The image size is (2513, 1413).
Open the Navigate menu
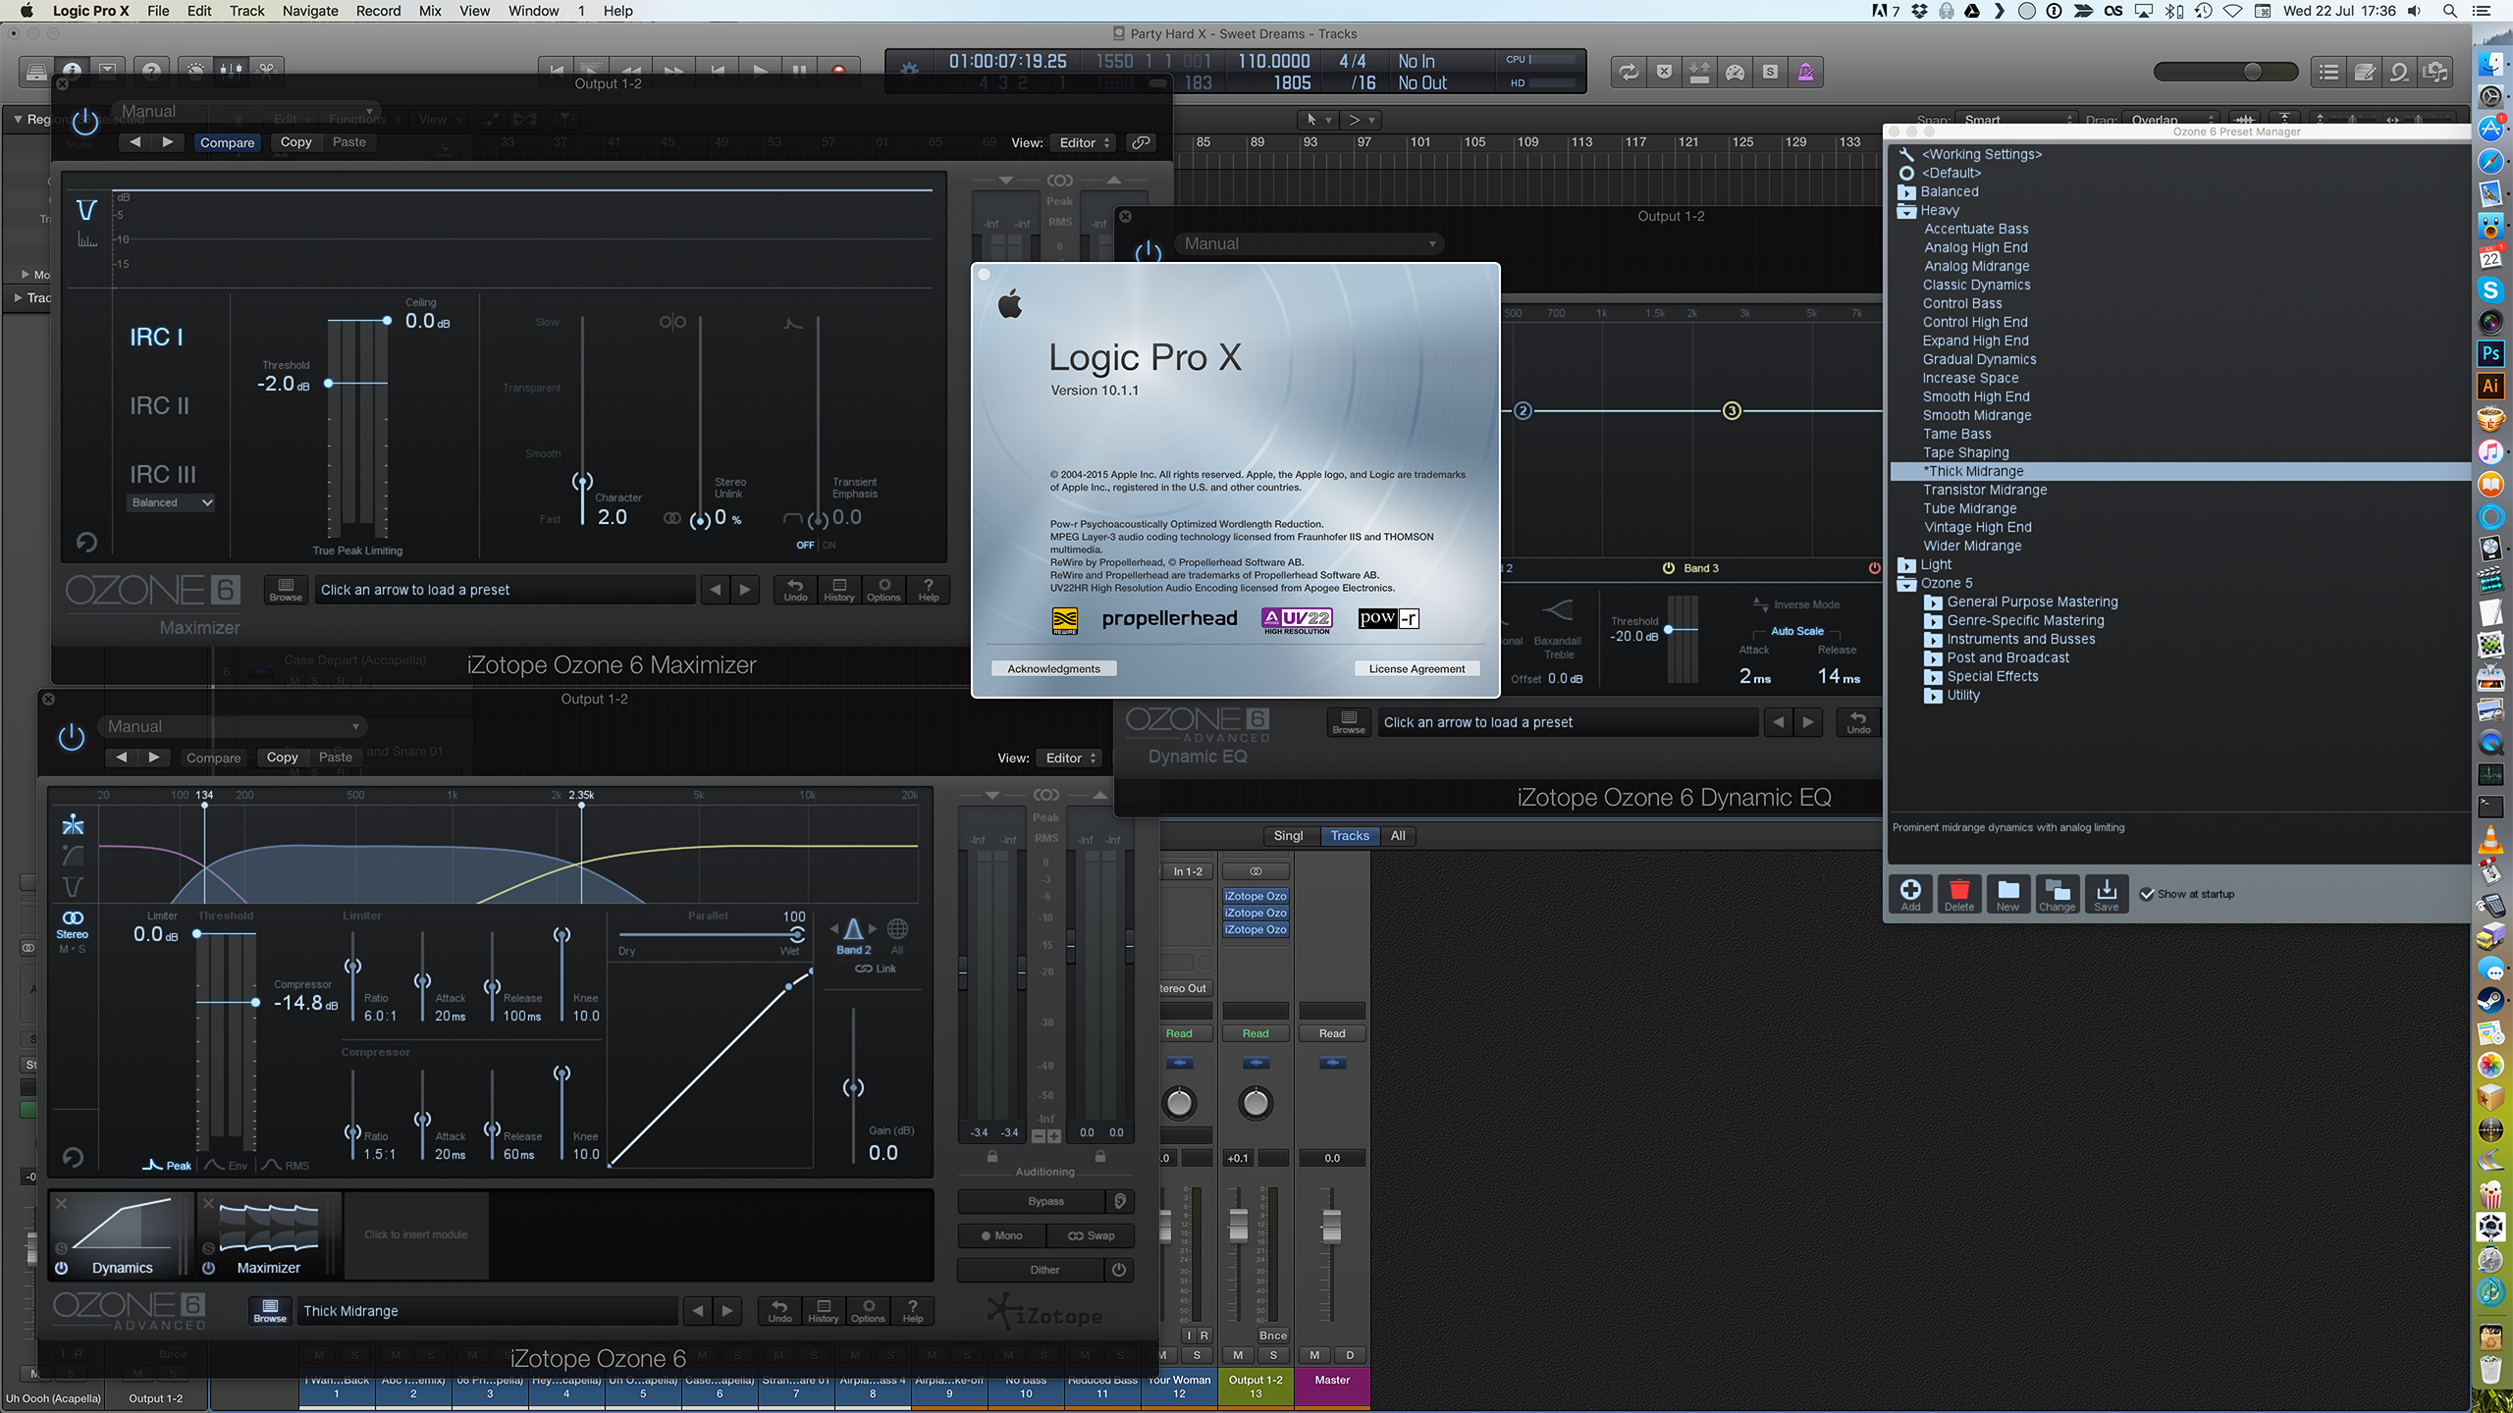pos(310,11)
